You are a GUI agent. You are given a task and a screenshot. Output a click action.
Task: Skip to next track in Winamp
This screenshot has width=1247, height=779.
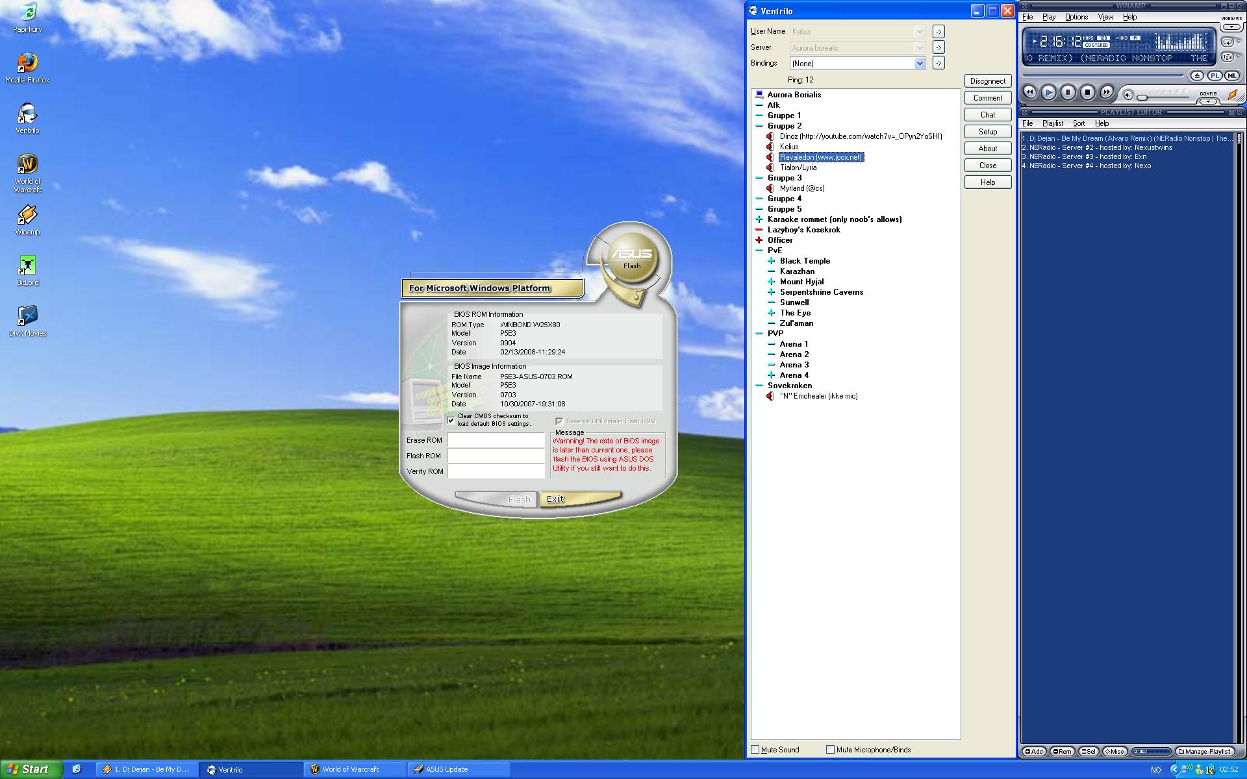tap(1107, 92)
